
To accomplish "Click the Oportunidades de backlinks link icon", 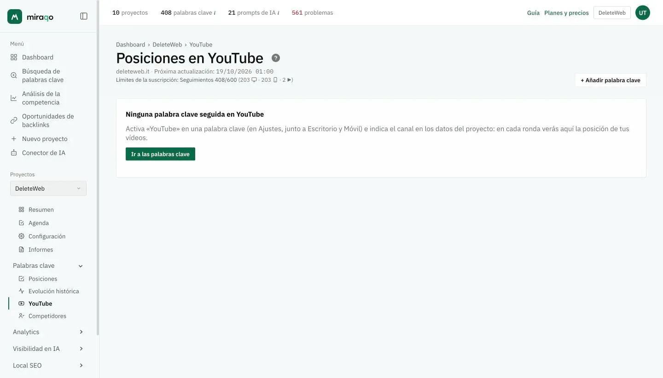I will pyautogui.click(x=14, y=120).
